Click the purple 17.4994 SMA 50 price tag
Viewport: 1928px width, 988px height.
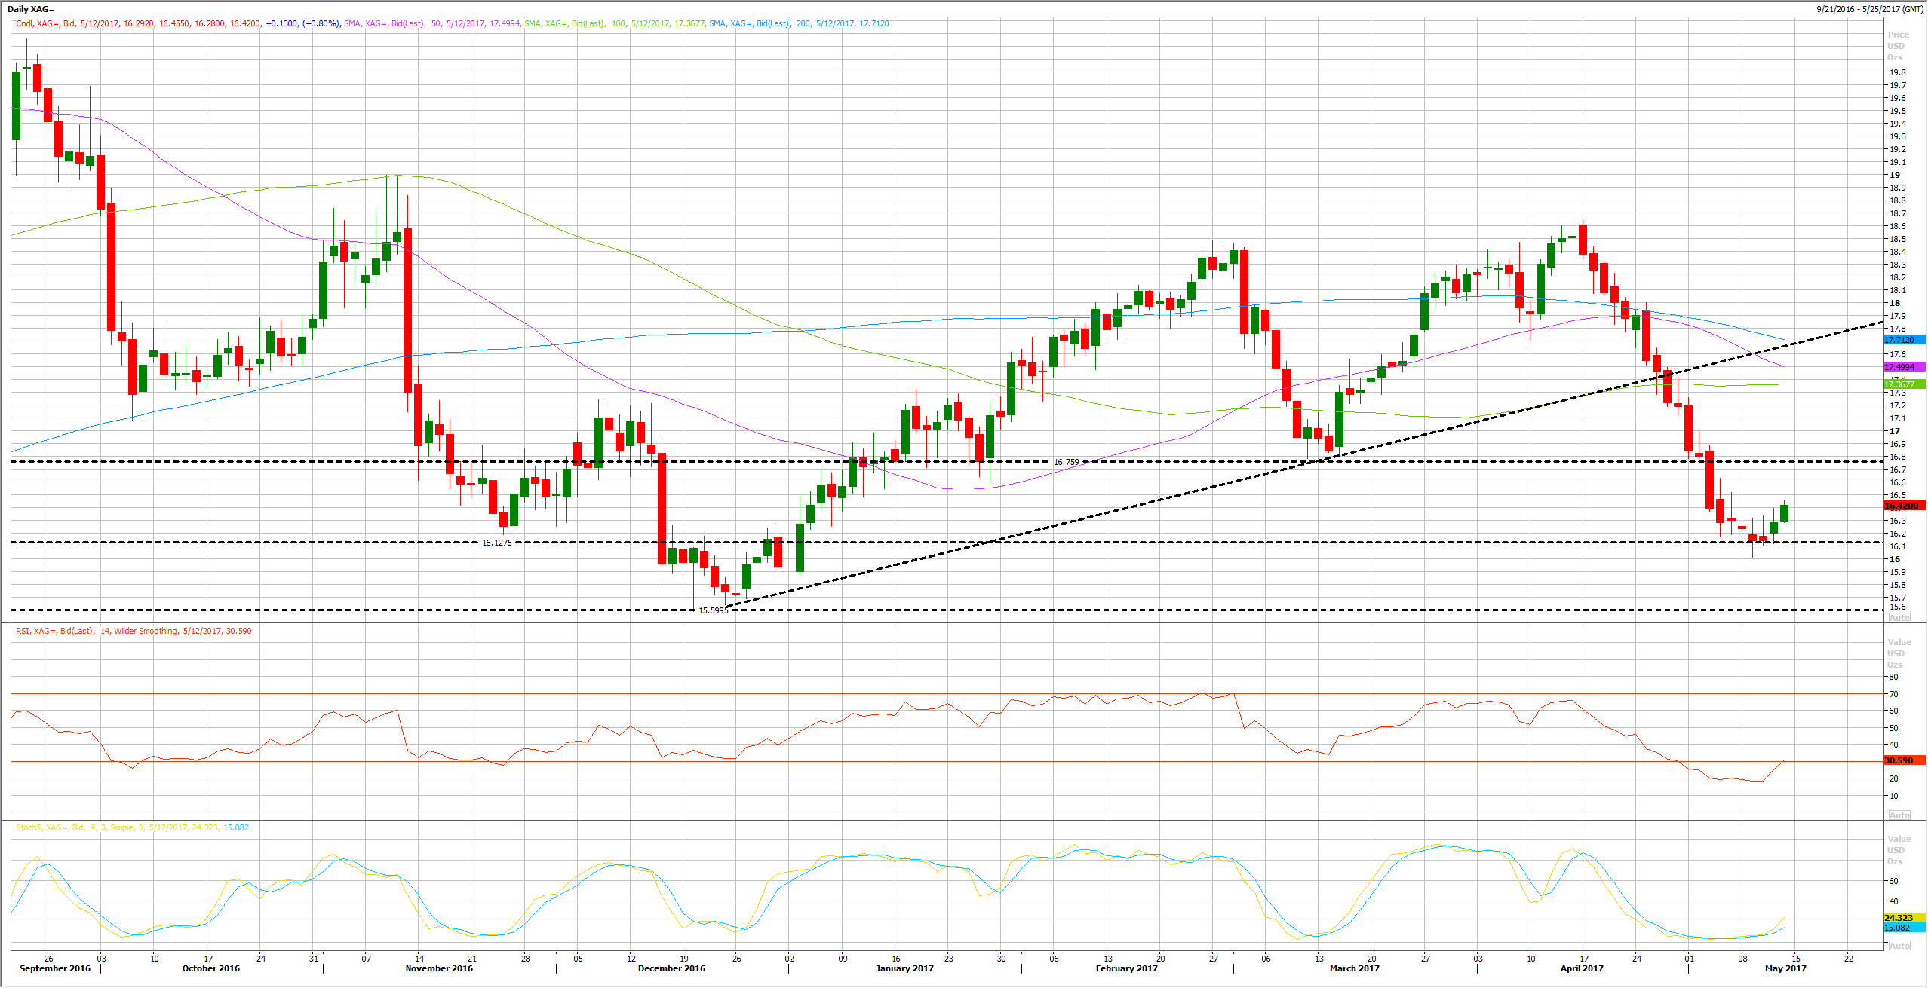[x=1903, y=367]
